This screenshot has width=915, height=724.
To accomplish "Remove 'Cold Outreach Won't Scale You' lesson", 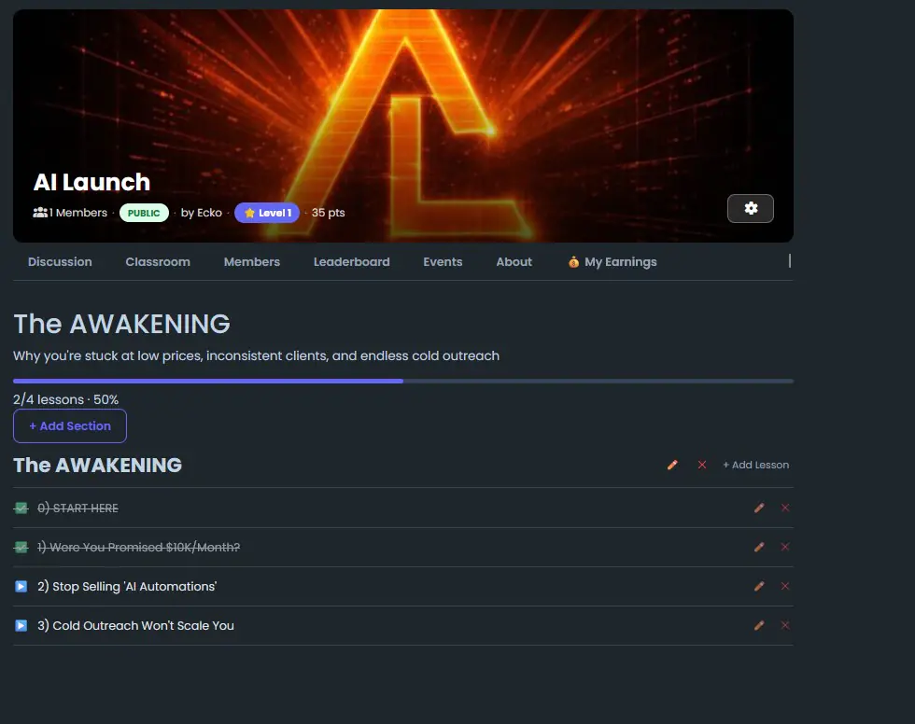I will tap(785, 625).
